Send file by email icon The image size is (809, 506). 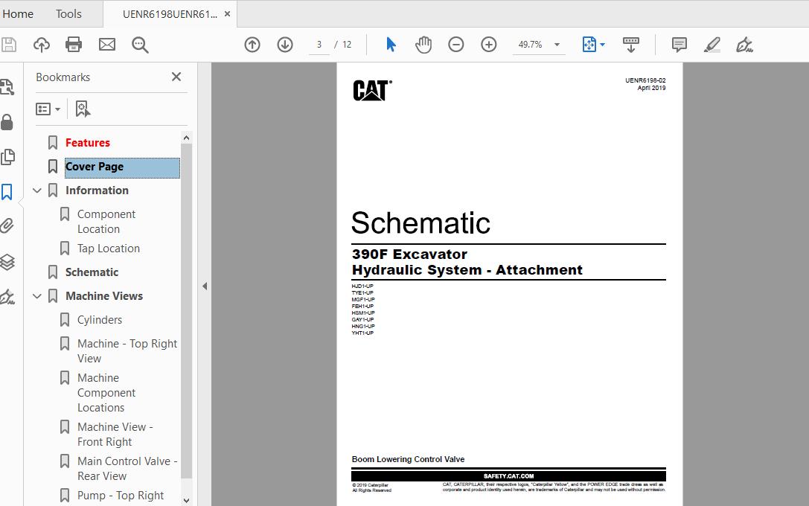coord(107,45)
